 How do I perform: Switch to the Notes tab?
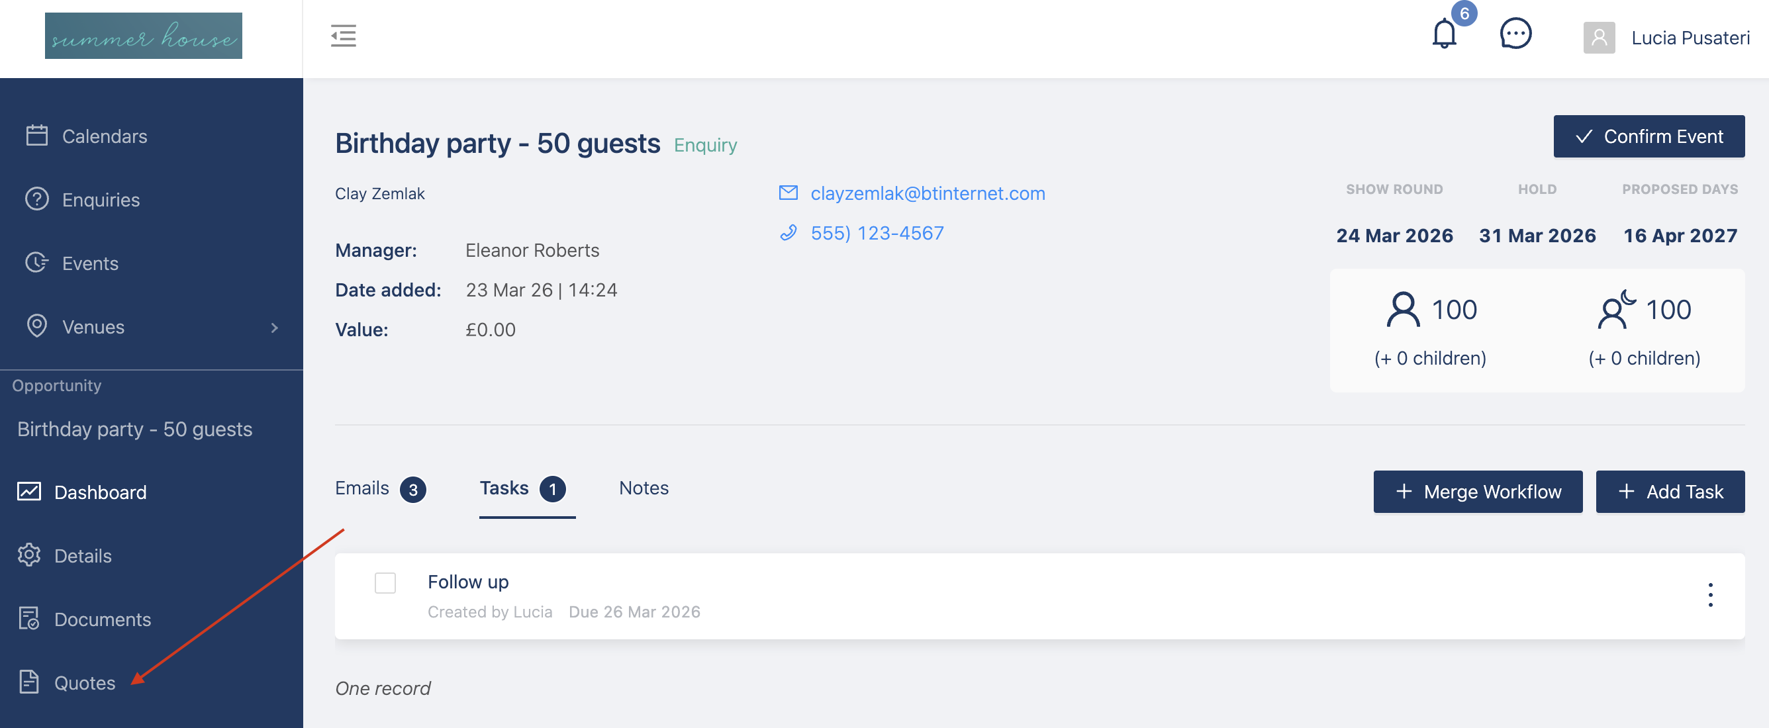pyautogui.click(x=644, y=488)
